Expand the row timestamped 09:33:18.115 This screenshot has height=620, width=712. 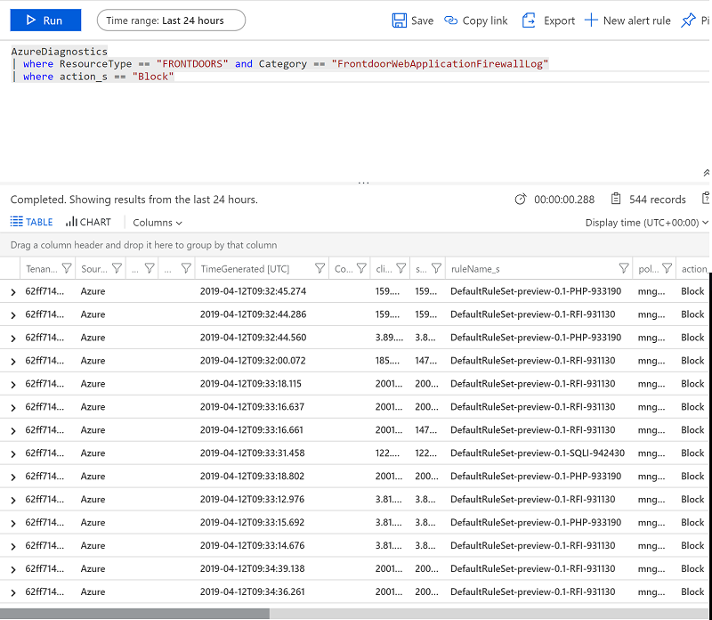click(x=13, y=385)
